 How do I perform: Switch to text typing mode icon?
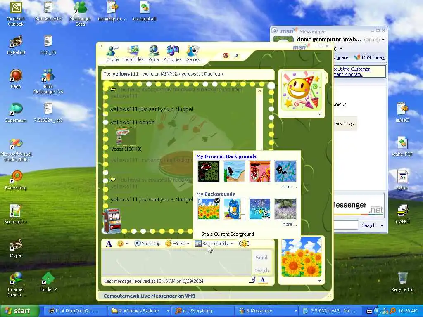[263, 280]
